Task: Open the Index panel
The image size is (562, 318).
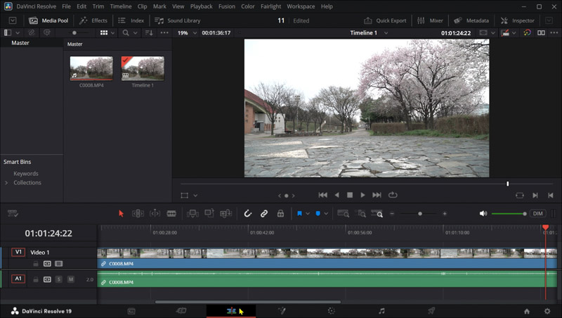Action: click(x=131, y=20)
